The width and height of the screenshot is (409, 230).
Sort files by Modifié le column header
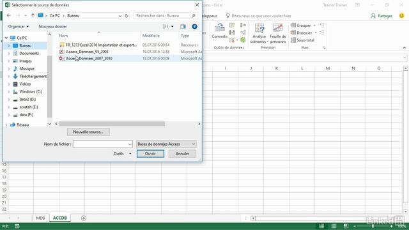(x=151, y=36)
